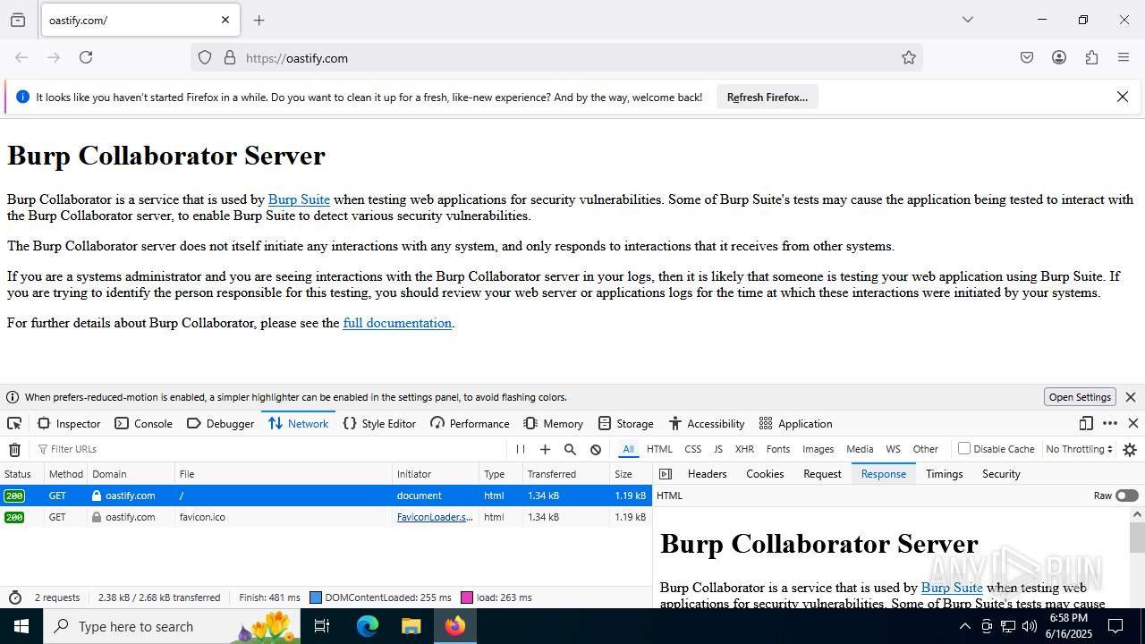Open devtools customize ellipsis menu
The height and width of the screenshot is (644, 1145).
click(1110, 423)
